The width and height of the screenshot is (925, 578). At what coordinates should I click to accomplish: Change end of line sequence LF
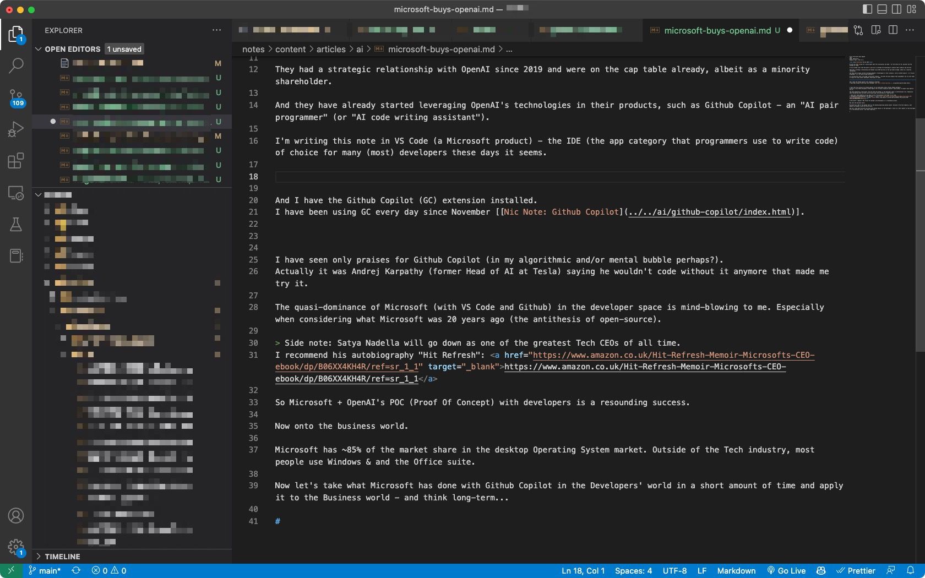tap(702, 571)
